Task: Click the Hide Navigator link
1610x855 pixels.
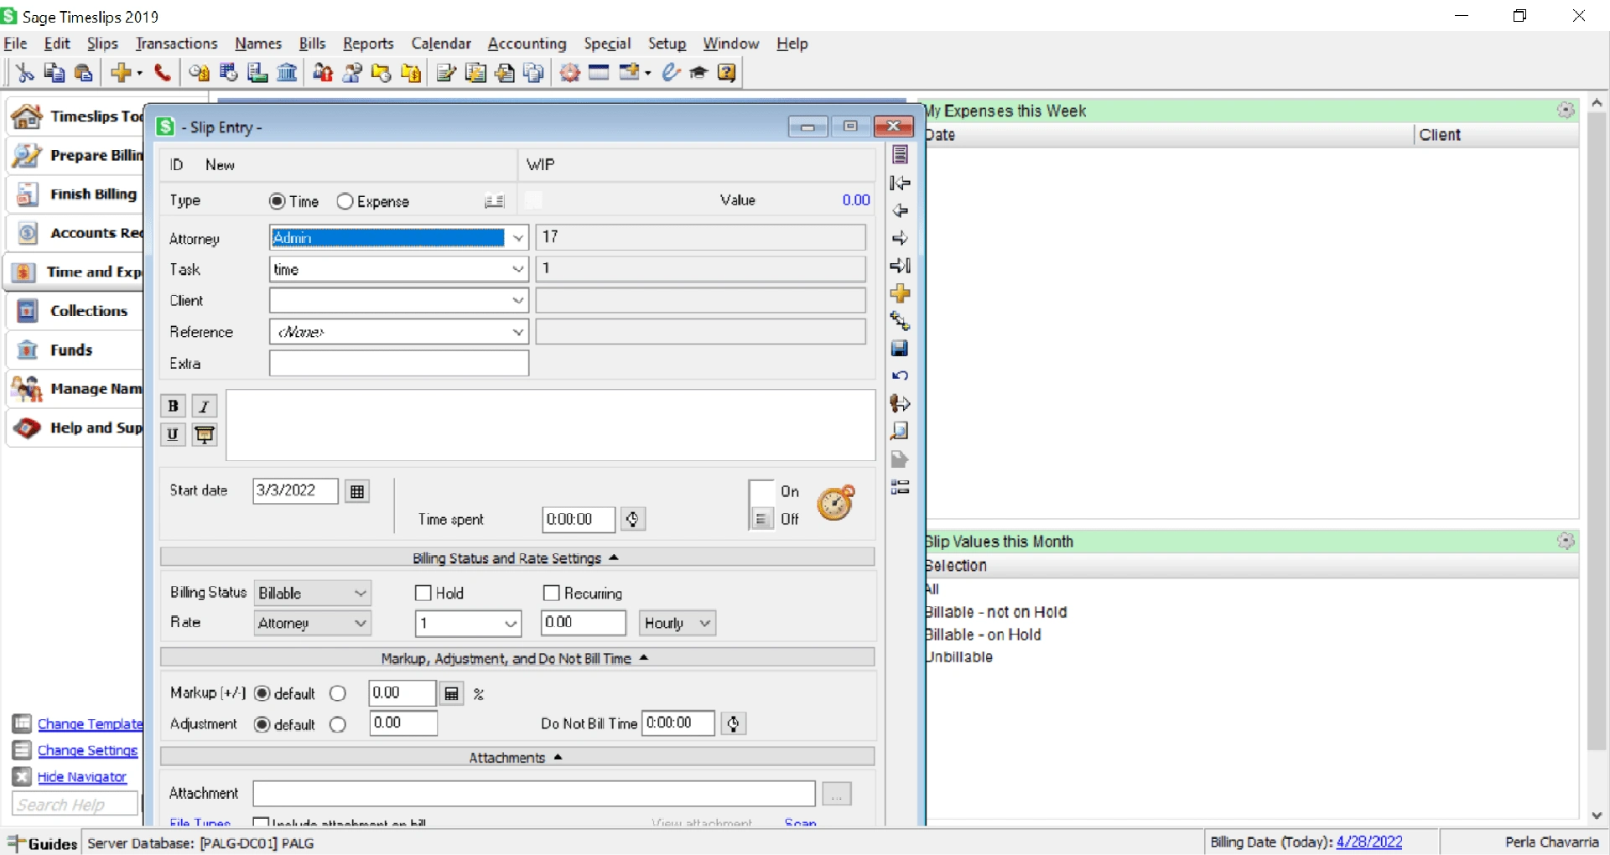Action: point(82,778)
